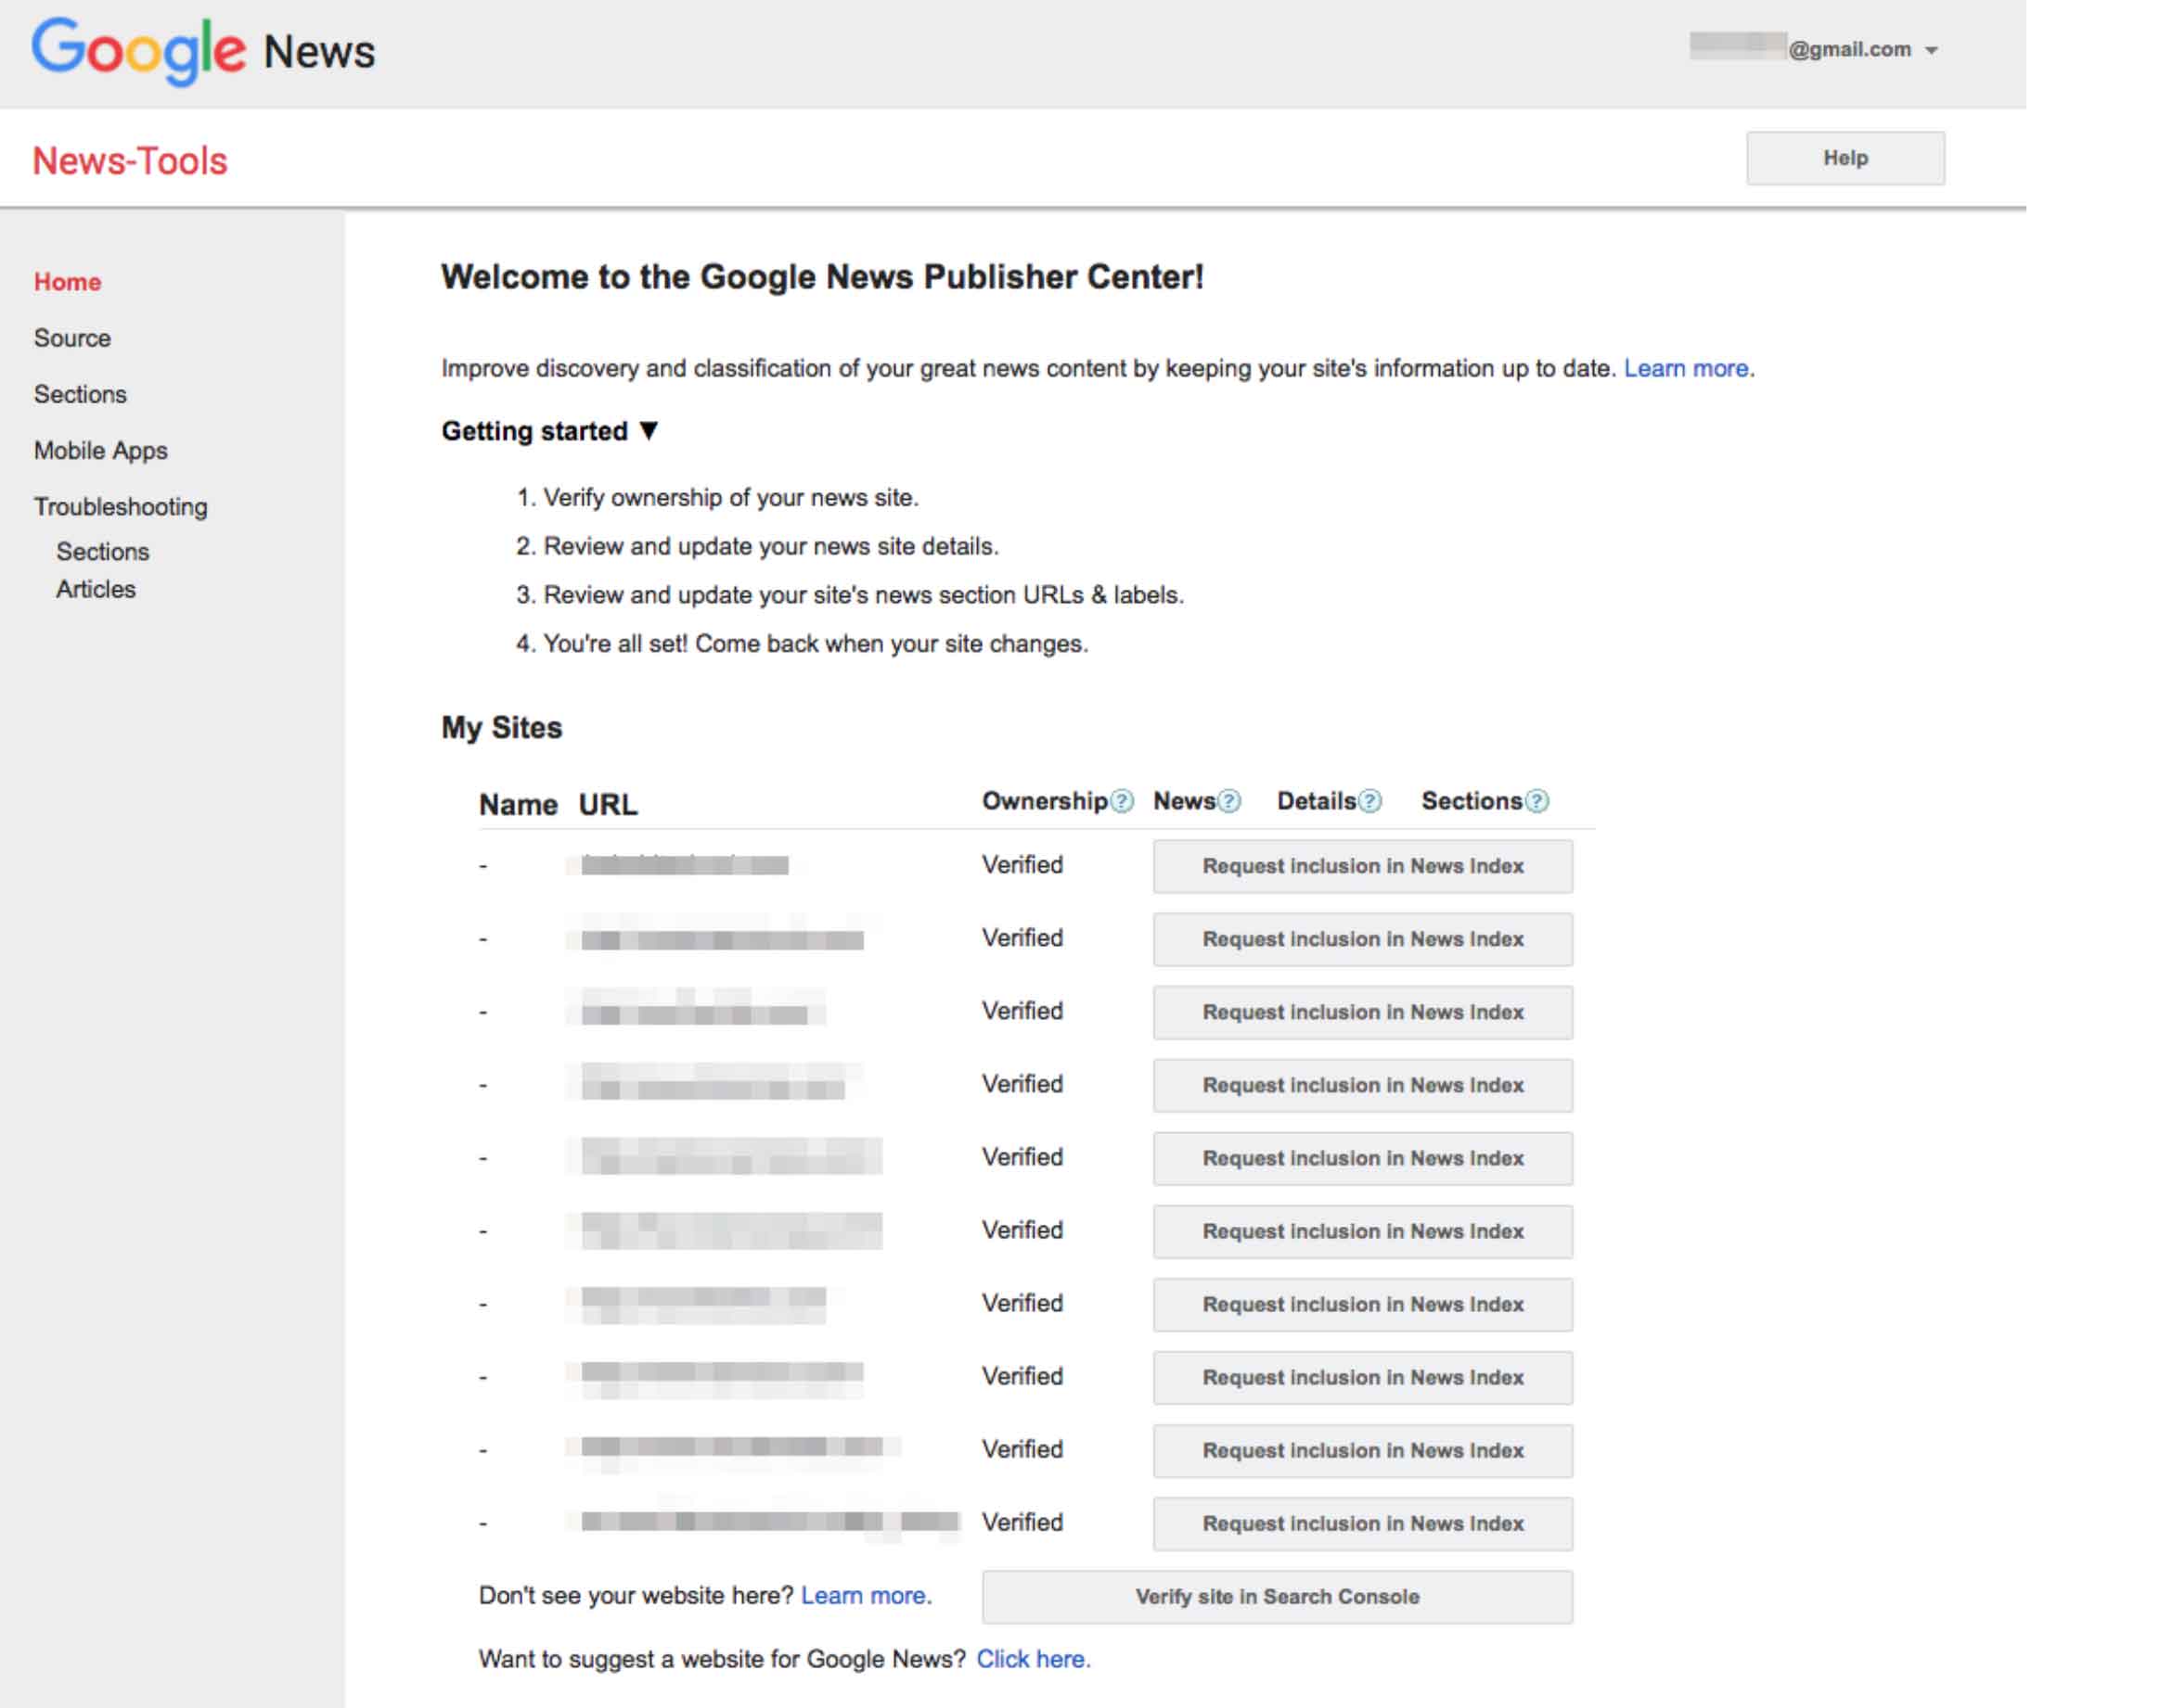This screenshot has height=1708, width=2173.
Task: Open Troubleshooting in the sidebar
Action: click(x=120, y=506)
